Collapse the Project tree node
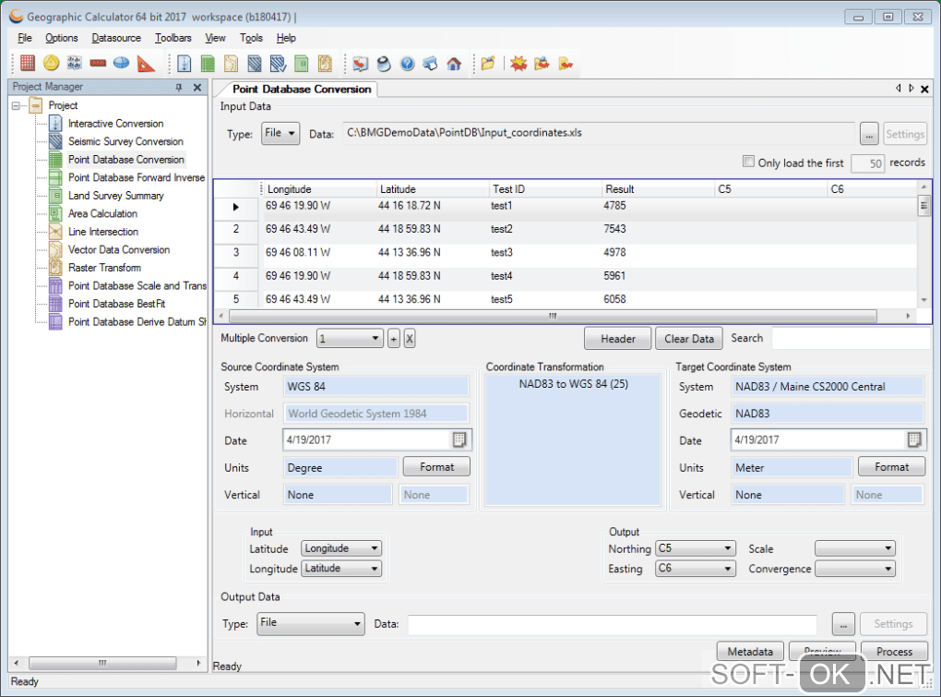This screenshot has height=697, width=941. [17, 105]
